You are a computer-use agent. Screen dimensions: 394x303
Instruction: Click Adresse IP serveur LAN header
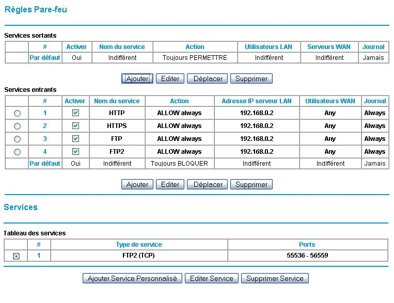pos(257,101)
